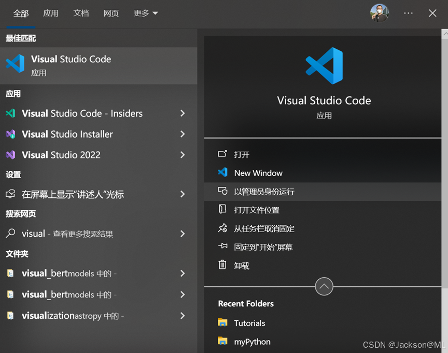Click the run as administrator shield icon

pyautogui.click(x=222, y=191)
